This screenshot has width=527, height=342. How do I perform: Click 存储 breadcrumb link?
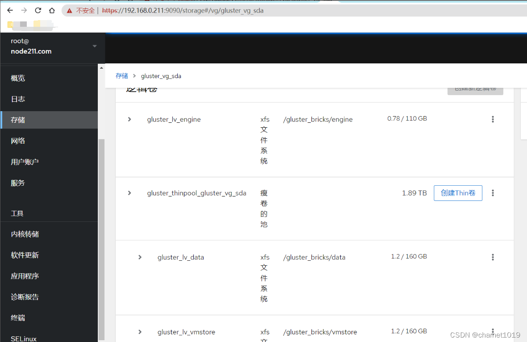tap(121, 76)
